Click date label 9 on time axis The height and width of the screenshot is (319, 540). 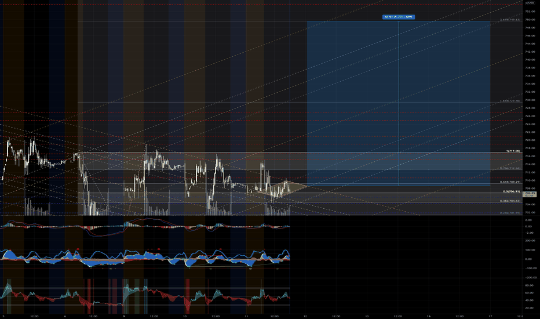pos(123,316)
